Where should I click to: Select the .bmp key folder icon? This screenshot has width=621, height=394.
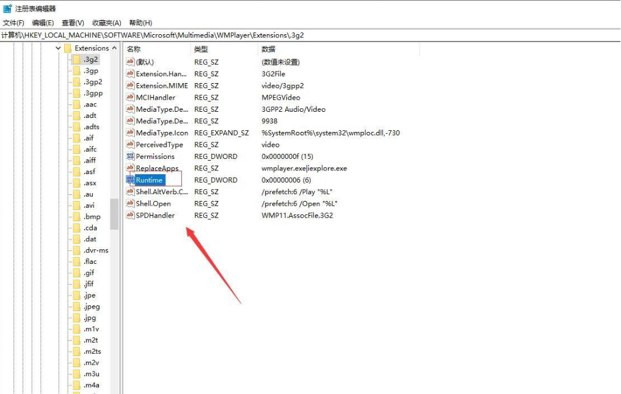(x=77, y=217)
